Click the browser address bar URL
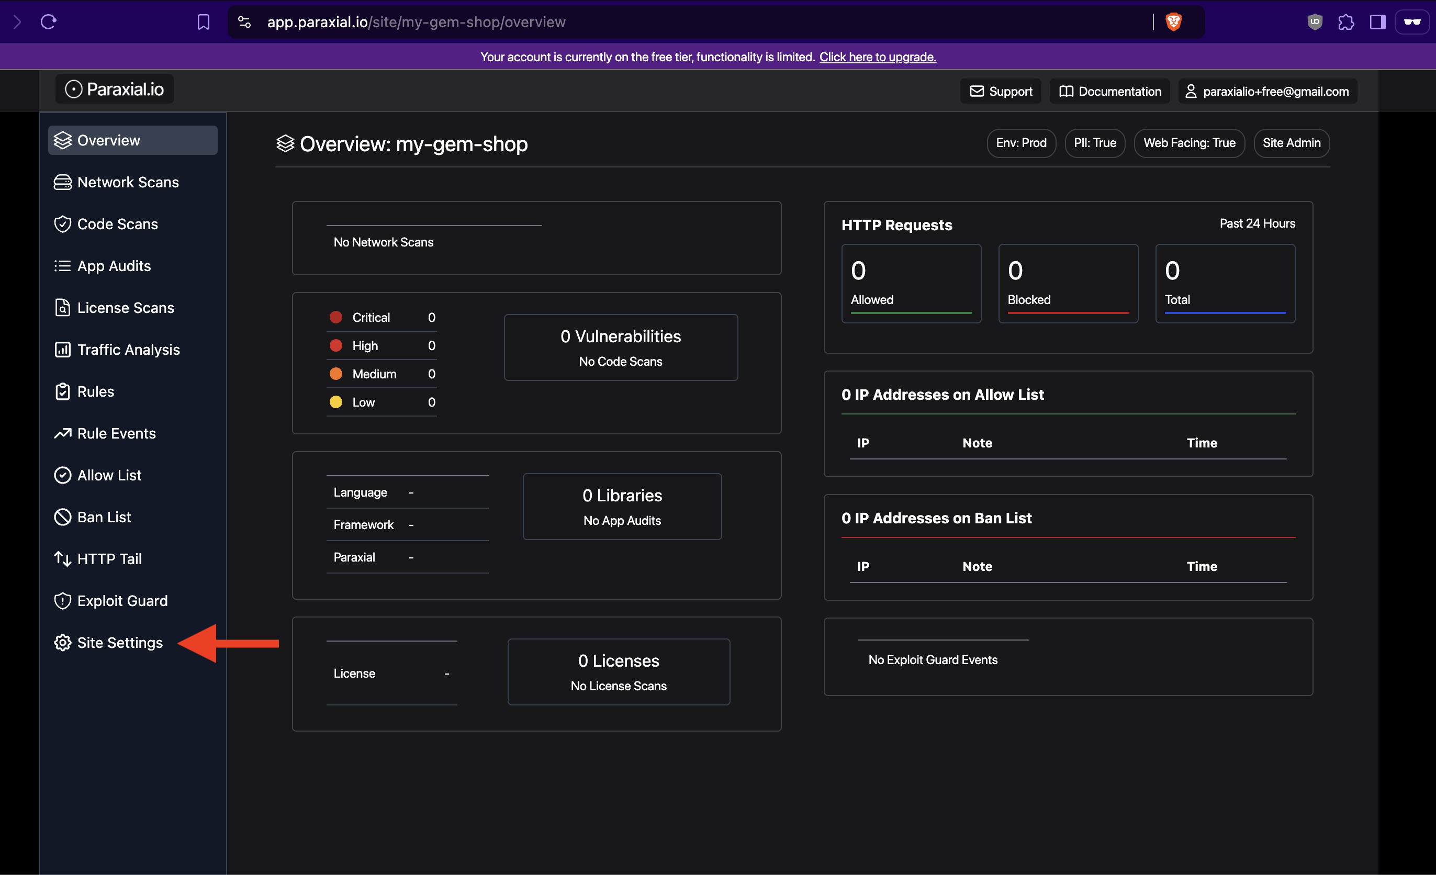Screen dimensions: 1436x875 [x=416, y=22]
